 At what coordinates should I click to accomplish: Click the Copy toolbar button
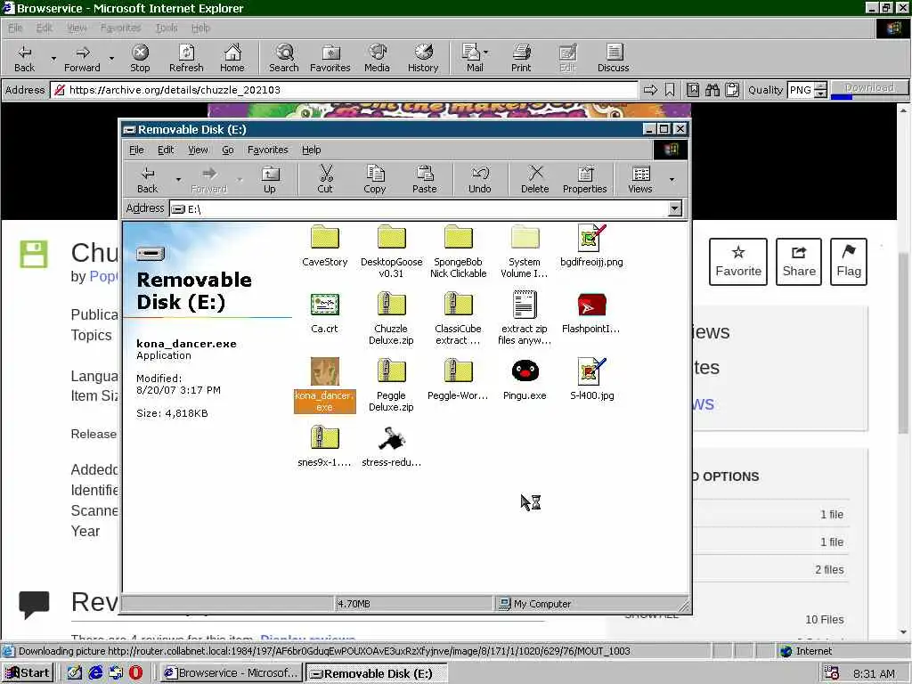(375, 179)
